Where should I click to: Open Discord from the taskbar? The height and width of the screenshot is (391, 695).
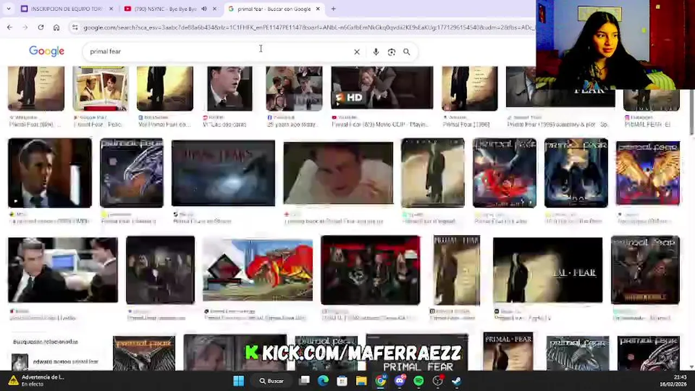400,381
